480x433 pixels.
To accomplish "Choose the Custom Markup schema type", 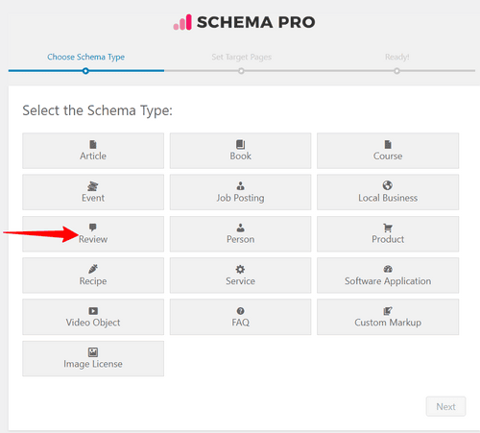I will point(388,317).
